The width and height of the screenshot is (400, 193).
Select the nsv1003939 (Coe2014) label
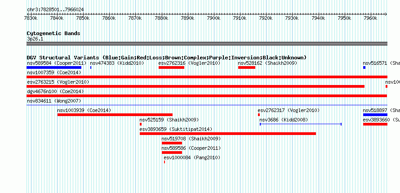point(84,110)
